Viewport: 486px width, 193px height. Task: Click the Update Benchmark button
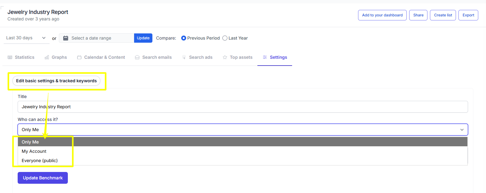point(43,178)
